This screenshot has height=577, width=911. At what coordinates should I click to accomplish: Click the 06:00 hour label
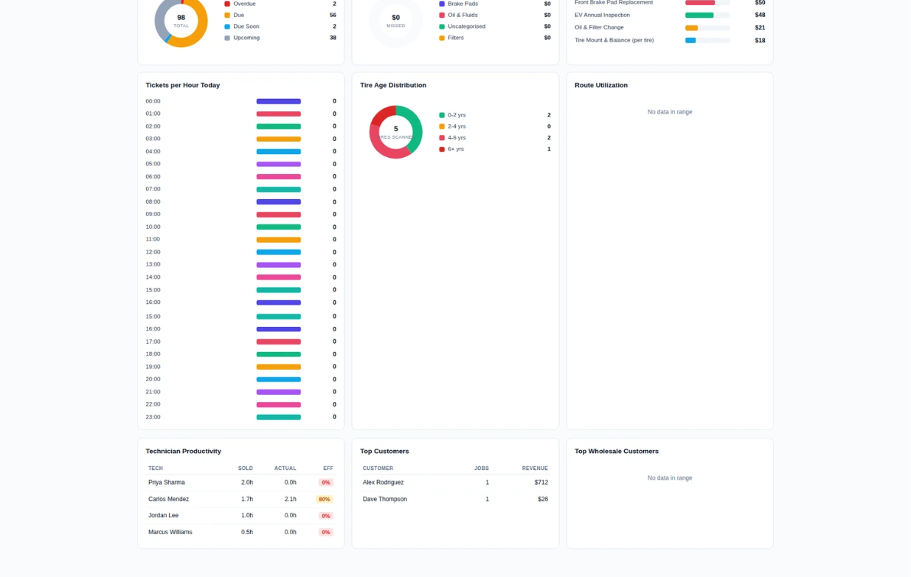point(153,177)
